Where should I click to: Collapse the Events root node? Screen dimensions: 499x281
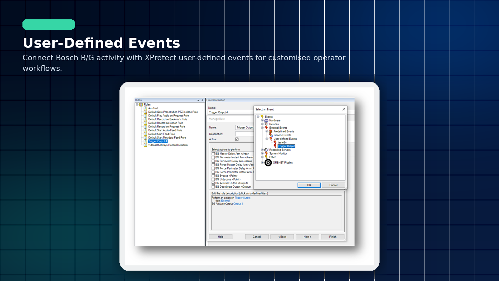point(258,117)
